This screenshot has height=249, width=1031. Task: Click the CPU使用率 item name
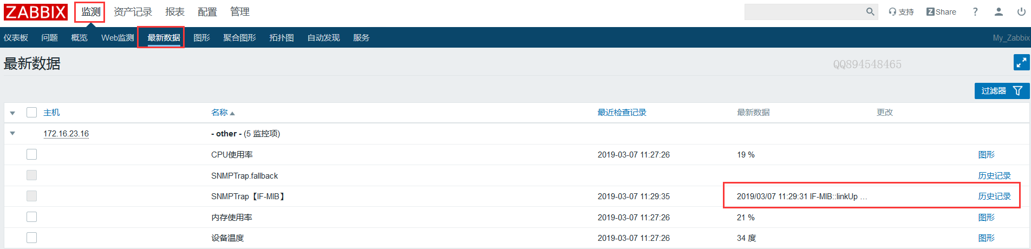pos(232,155)
